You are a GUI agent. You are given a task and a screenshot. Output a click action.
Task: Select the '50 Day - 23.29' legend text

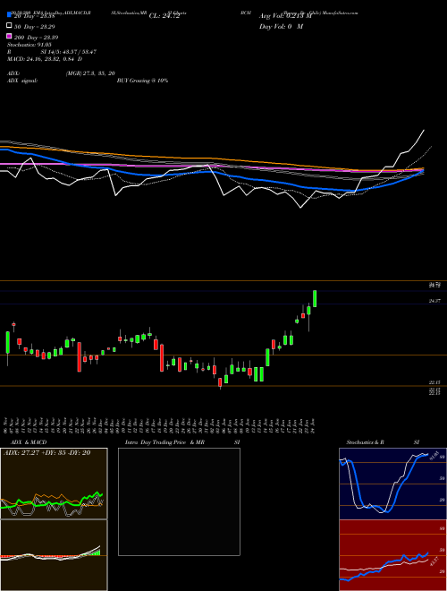click(35, 27)
